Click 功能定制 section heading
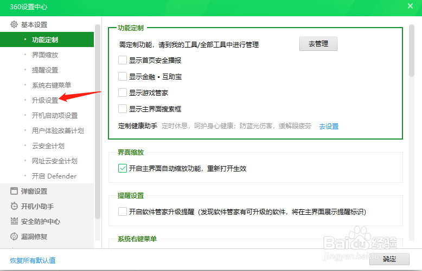Image resolution: width=422 pixels, height=271 pixels. click(131, 28)
